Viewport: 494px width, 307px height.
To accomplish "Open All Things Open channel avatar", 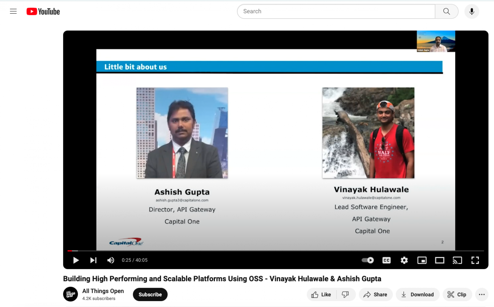I will (70, 294).
